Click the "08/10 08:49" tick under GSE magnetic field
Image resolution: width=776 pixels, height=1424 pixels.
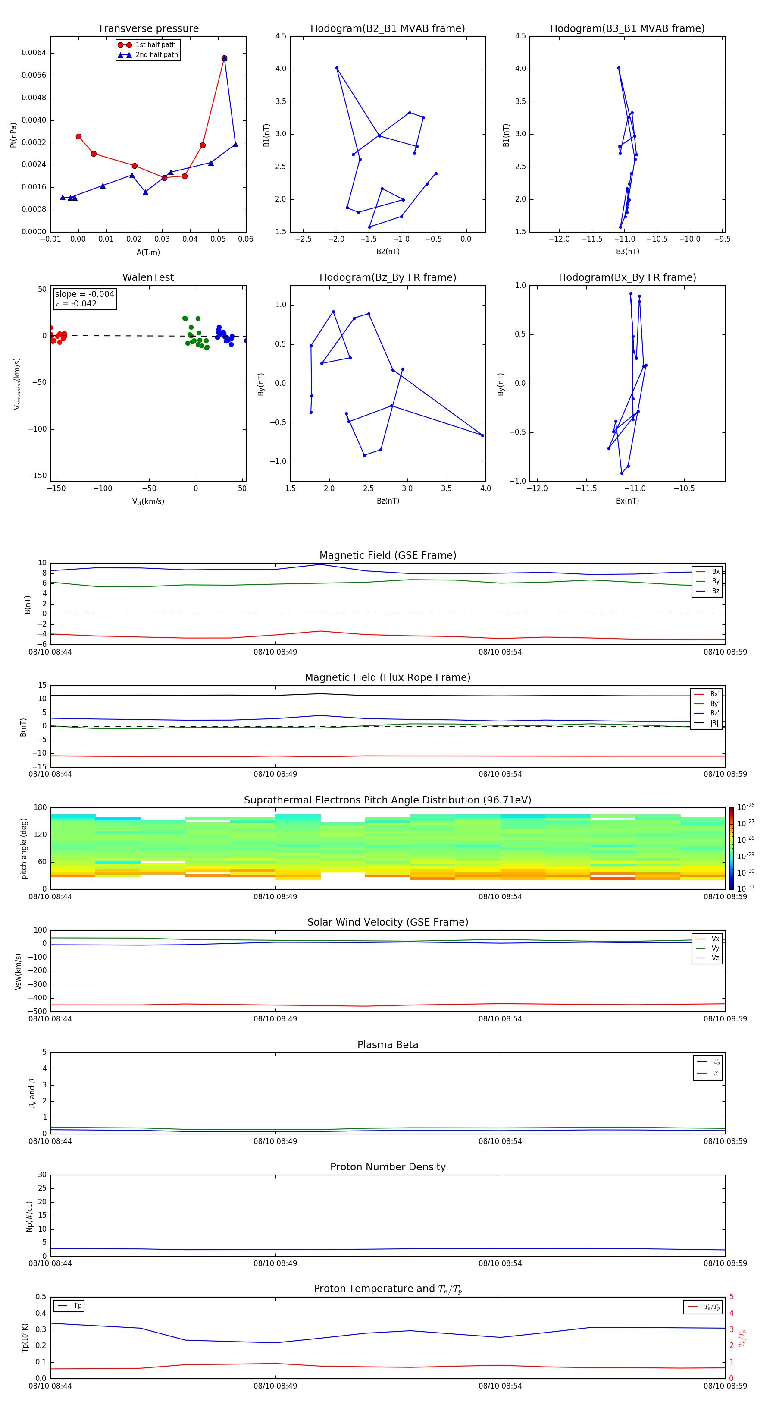(275, 652)
